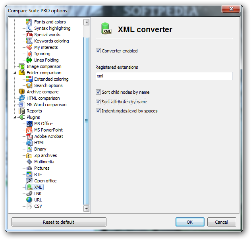Screen dimensions: 251x240
Task: Click the Extended coloring squares icon
Action: coord(29,79)
